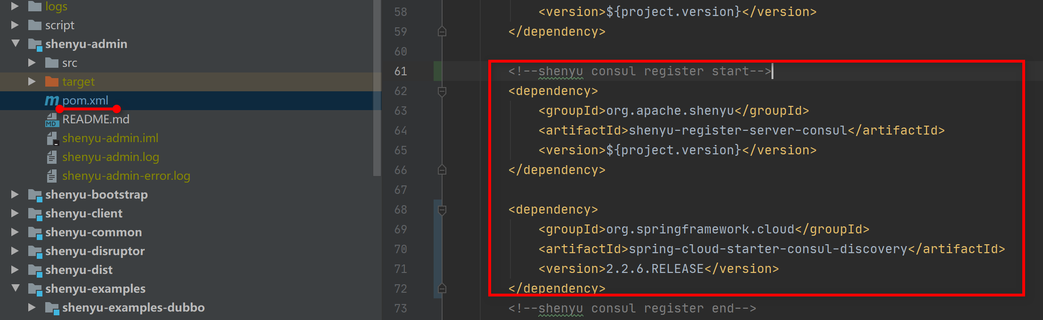The width and height of the screenshot is (1043, 320).
Task: Click the shenyu-admin.log file icon
Action: pos(52,157)
